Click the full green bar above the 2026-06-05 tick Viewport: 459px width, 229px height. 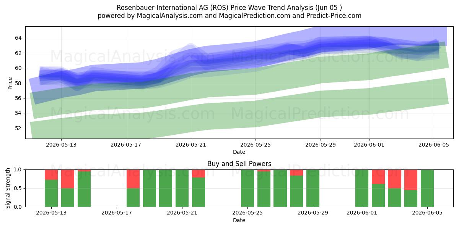(427, 188)
